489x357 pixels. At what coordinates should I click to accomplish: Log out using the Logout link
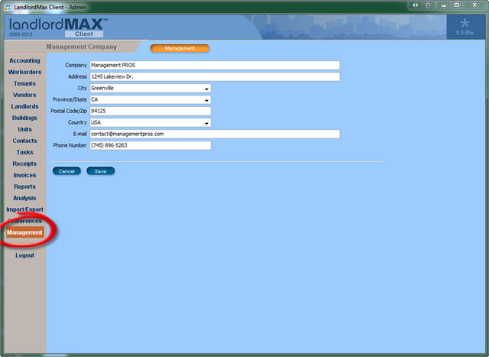[x=24, y=255]
